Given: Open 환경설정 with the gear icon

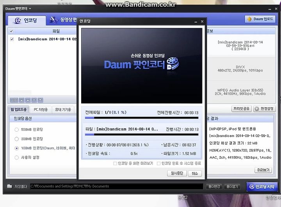Looking at the screenshot, I should coord(264,109).
